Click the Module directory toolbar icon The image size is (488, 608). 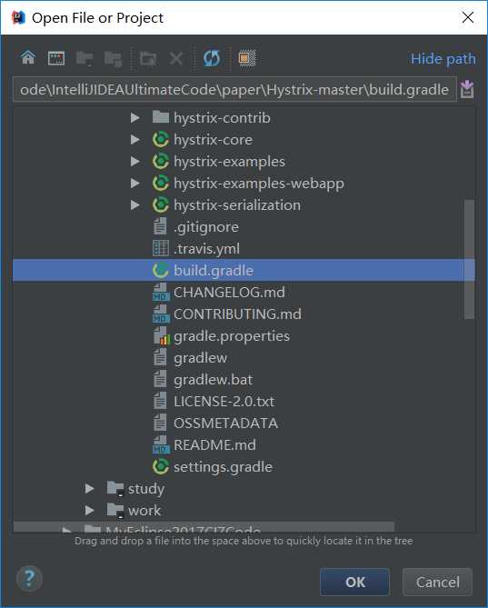point(114,59)
